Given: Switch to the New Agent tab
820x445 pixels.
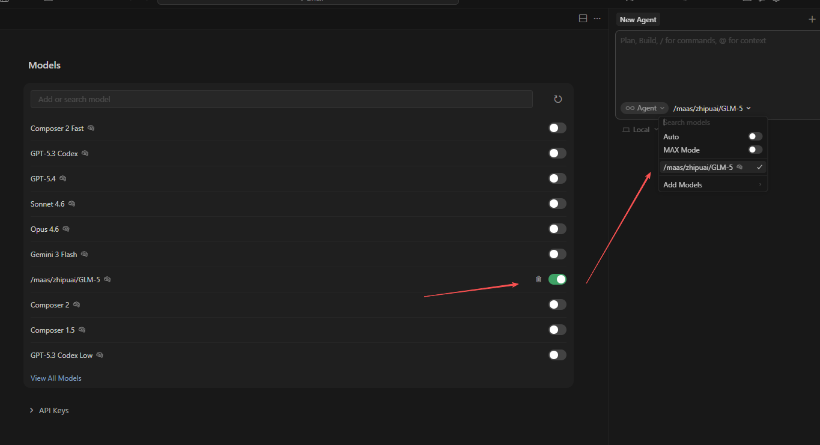Looking at the screenshot, I should pos(638,20).
